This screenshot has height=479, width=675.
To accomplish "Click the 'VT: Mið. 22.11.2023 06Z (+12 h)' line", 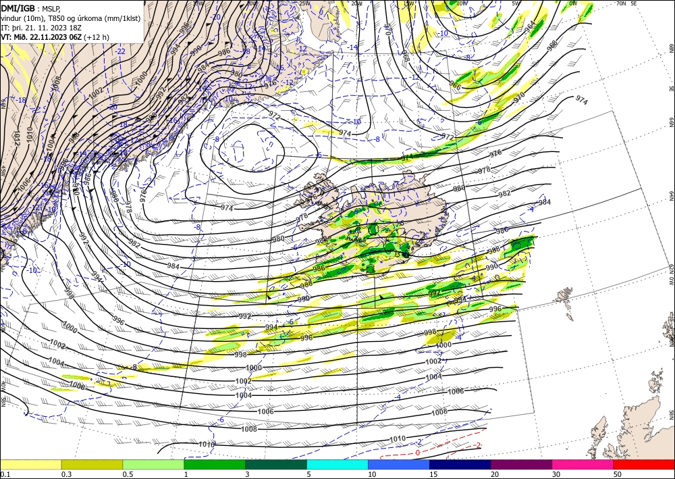I will coord(55,37).
